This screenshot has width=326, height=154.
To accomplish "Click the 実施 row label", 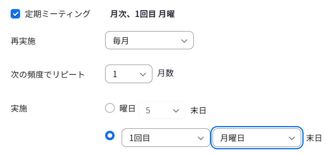I will tap(19, 108).
